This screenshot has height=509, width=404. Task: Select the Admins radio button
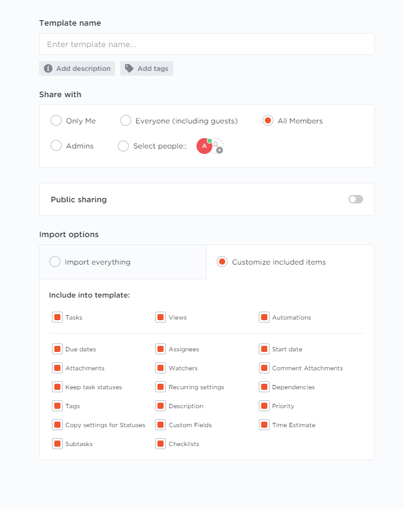pos(56,145)
